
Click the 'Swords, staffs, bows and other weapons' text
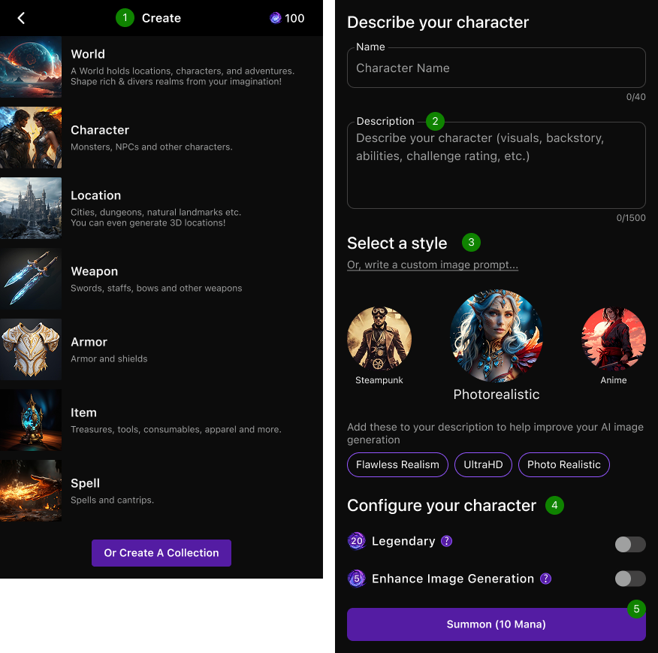click(x=156, y=288)
